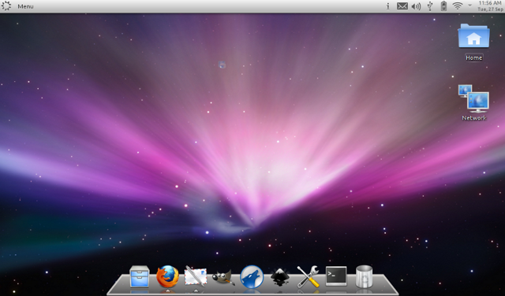Open the Wi-Fi network indicator
Screen dimensions: 505x296
coord(458,6)
